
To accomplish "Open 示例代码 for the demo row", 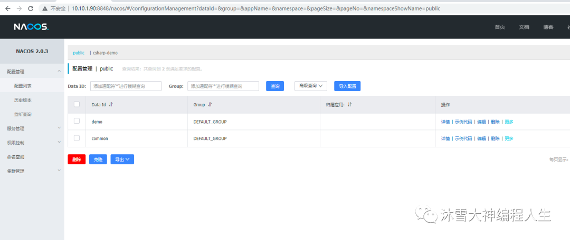I will click(463, 122).
